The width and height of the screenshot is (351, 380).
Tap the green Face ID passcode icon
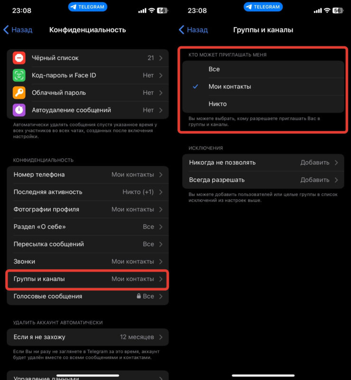[x=19, y=75]
